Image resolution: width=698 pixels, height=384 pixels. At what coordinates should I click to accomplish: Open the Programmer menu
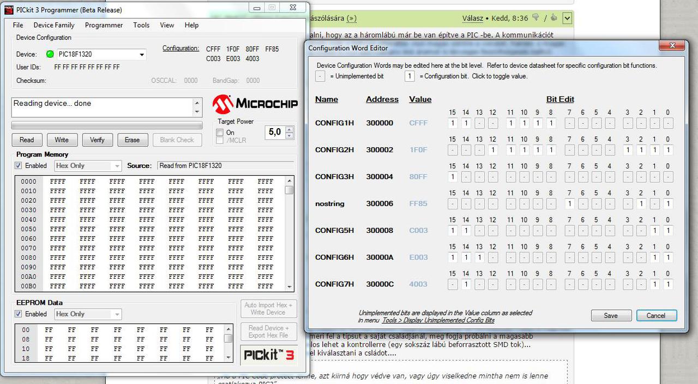pyautogui.click(x=104, y=25)
